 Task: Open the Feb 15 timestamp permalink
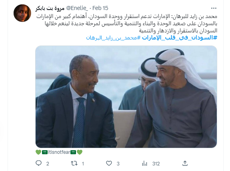click(x=100, y=8)
